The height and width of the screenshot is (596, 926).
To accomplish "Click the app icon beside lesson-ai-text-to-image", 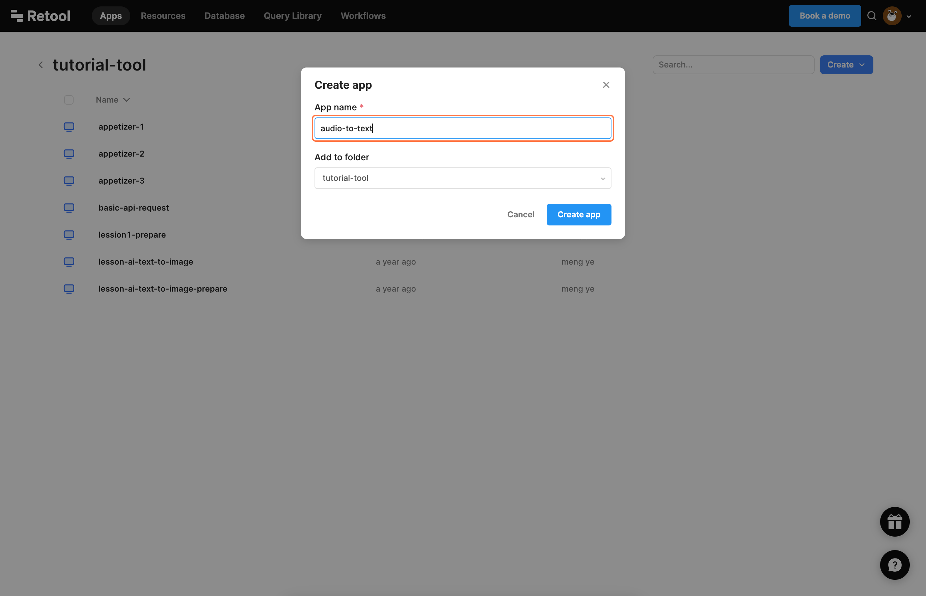I will [69, 262].
